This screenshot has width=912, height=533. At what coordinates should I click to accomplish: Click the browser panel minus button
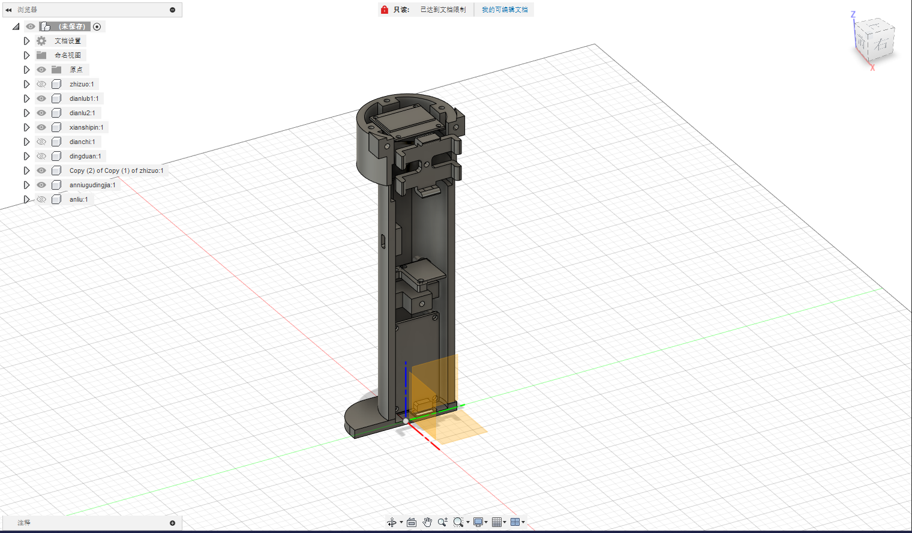(173, 10)
